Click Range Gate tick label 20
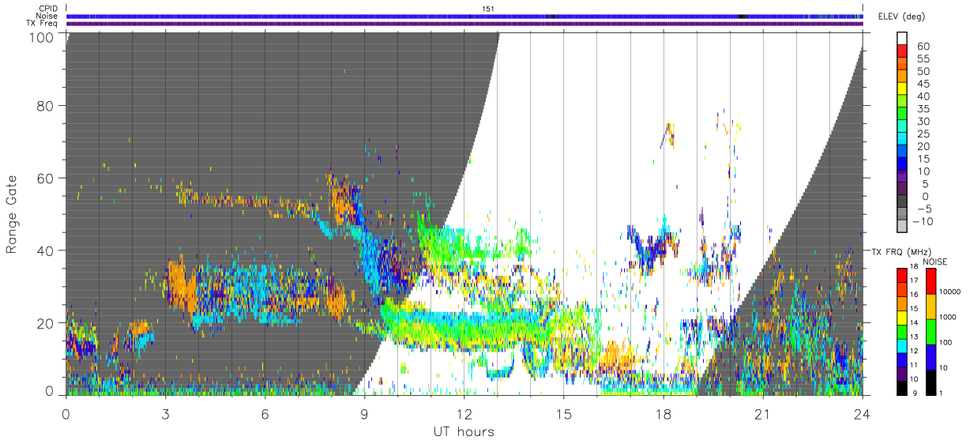 pos(45,323)
